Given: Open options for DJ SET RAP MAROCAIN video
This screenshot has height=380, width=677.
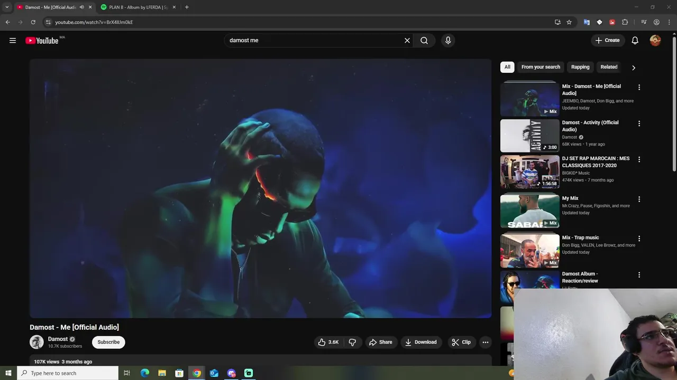Looking at the screenshot, I should point(639,159).
